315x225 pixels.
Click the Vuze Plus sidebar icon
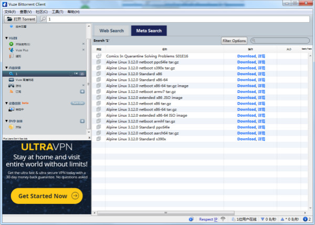pos(11,50)
